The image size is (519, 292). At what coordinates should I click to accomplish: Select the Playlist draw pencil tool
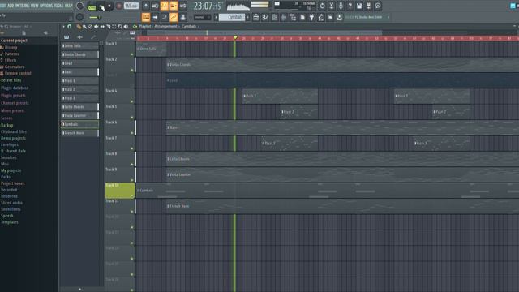[79, 27]
